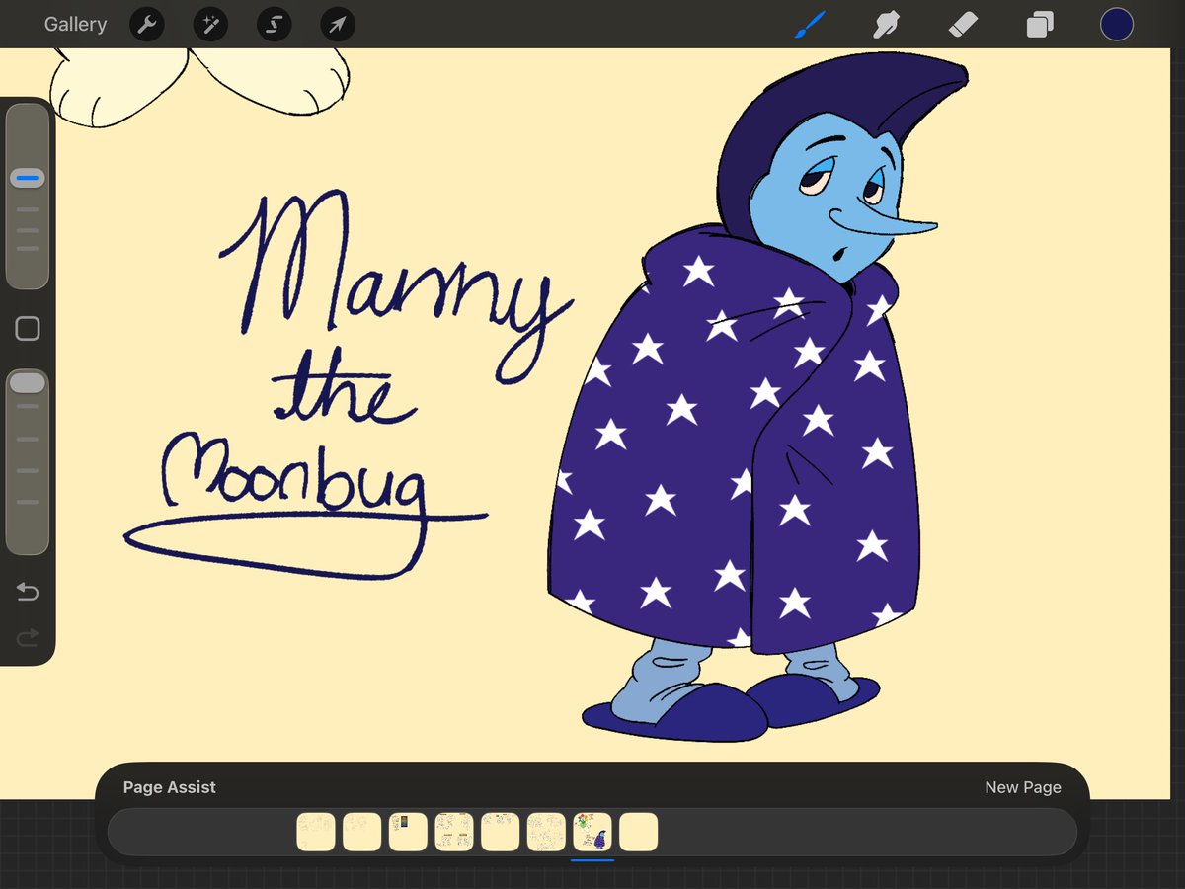Open the sixth page thumbnail in Page Assist
This screenshot has width=1185, height=889.
coord(546,832)
